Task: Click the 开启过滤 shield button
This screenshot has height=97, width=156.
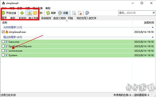Action: pyautogui.click(x=9, y=13)
